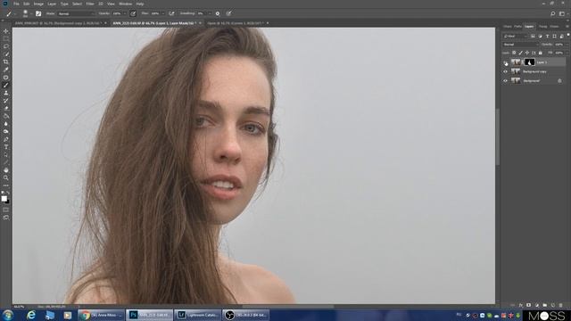The width and height of the screenshot is (571, 321).
Task: Switch to the Channels panel tab
Action: click(508, 27)
